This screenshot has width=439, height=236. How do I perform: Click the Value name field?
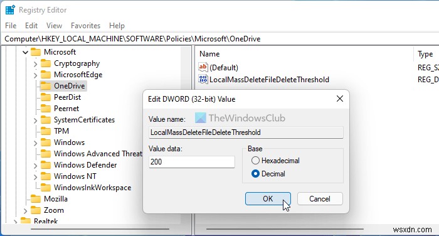coord(246,132)
